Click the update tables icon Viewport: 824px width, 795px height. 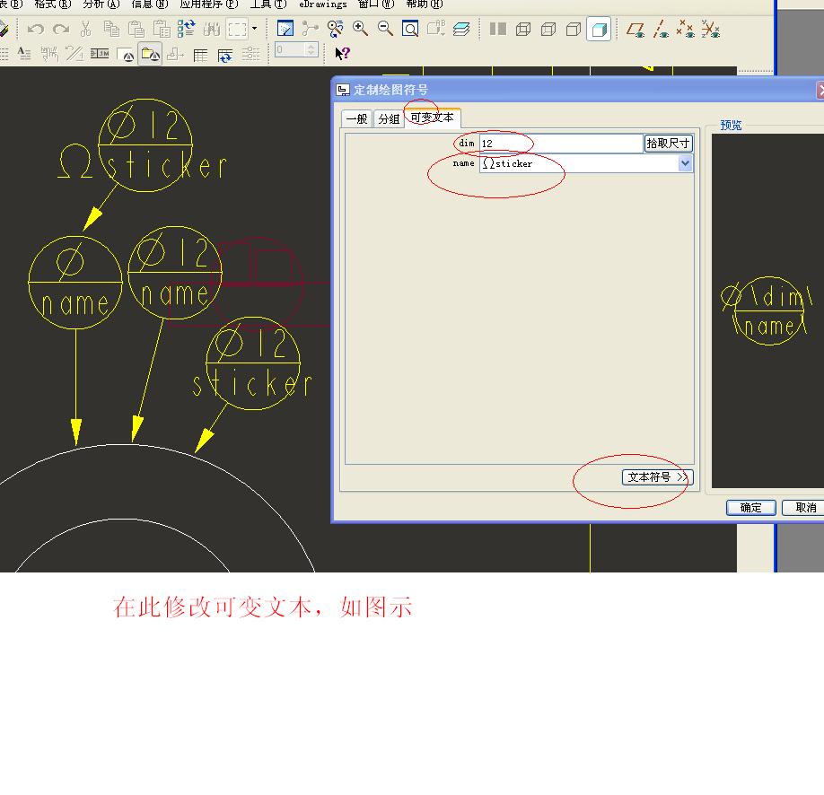tap(225, 55)
